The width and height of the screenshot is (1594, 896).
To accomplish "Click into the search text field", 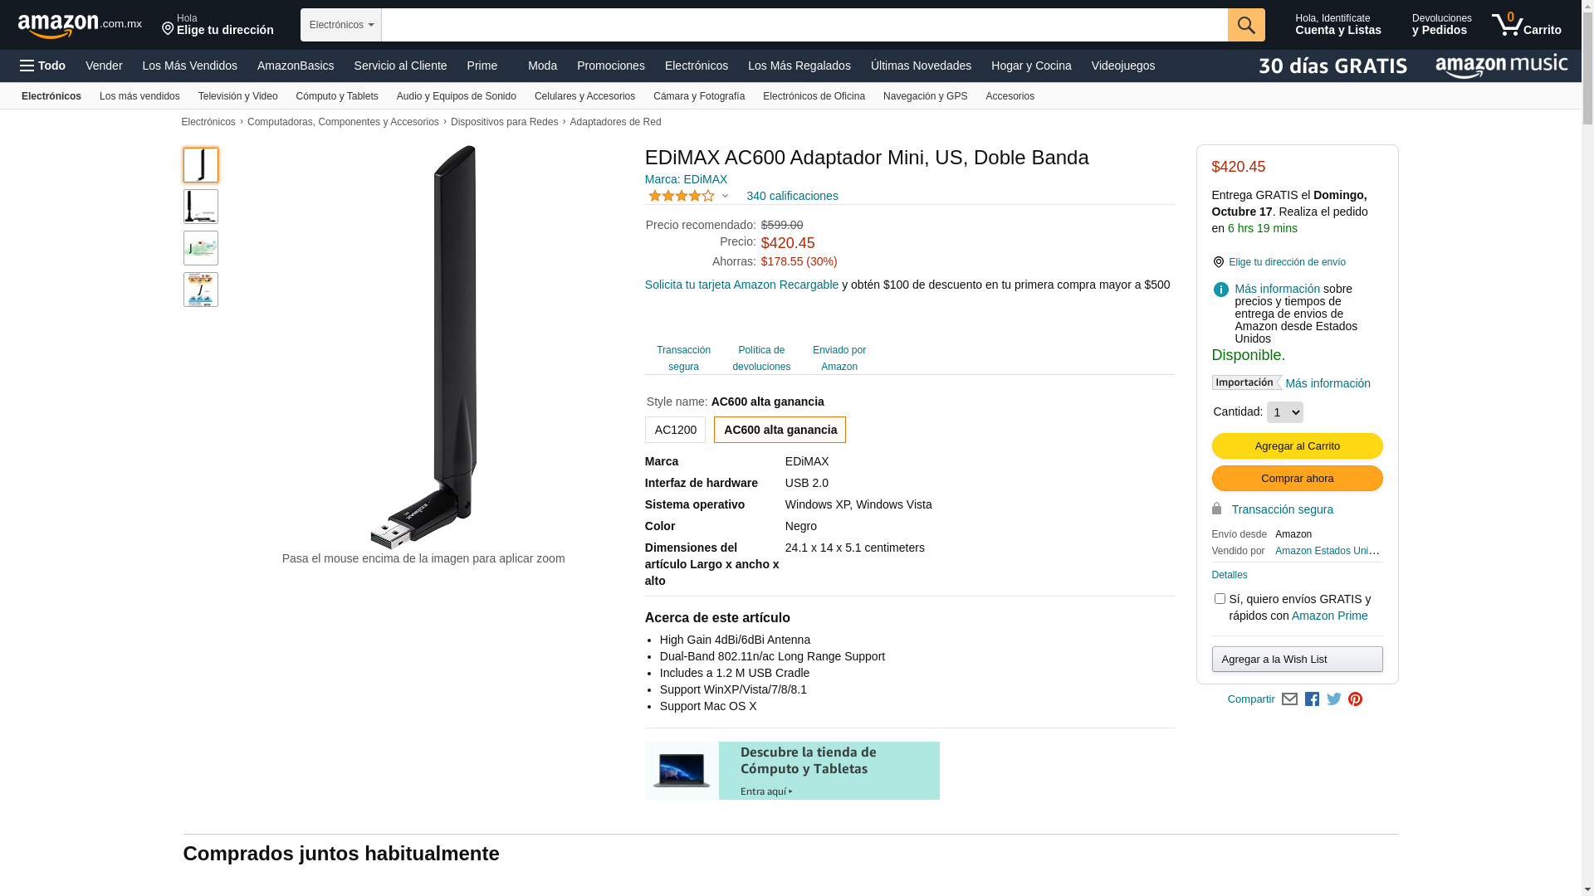I will click(x=804, y=25).
